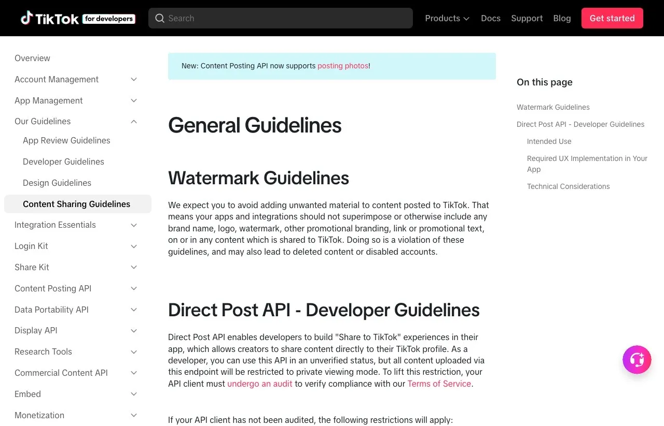Follow the posting photos link
664x426 pixels.
[343, 66]
